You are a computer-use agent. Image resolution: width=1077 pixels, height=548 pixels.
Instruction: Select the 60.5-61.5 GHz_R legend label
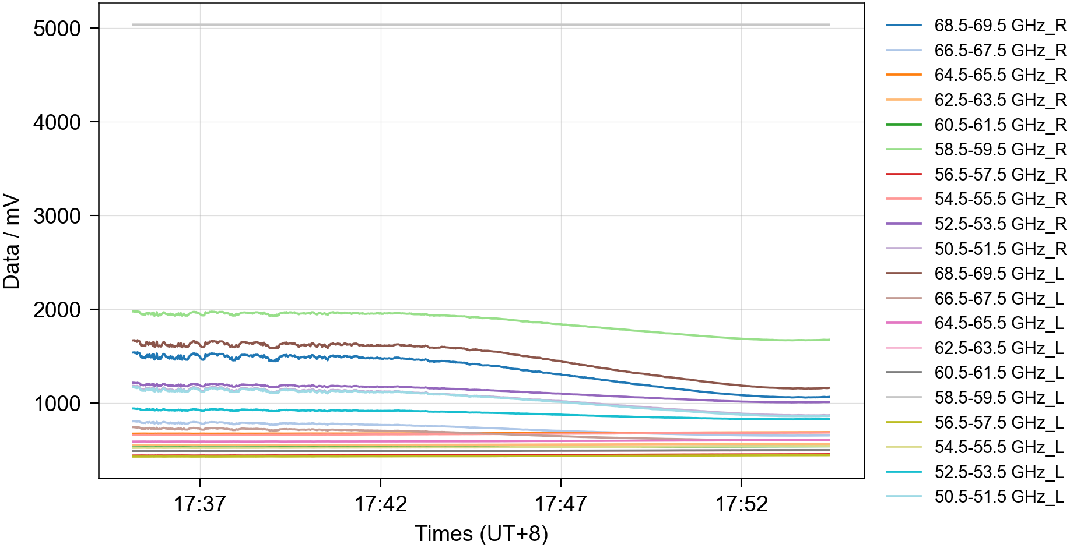pos(1000,125)
